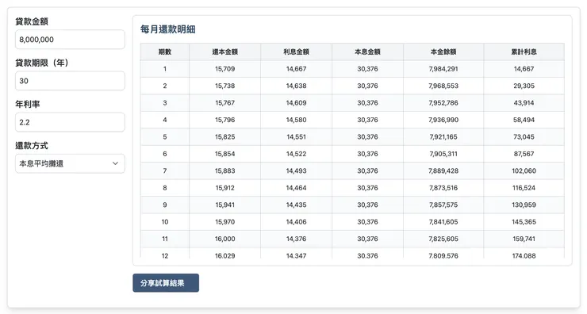587x314 pixels.
Task: Click the 貸款期限 input showing 30
Action: [70, 81]
